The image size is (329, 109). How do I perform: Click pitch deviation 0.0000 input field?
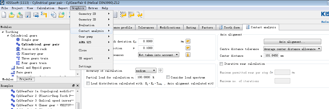pyautogui.click(x=146, y=41)
